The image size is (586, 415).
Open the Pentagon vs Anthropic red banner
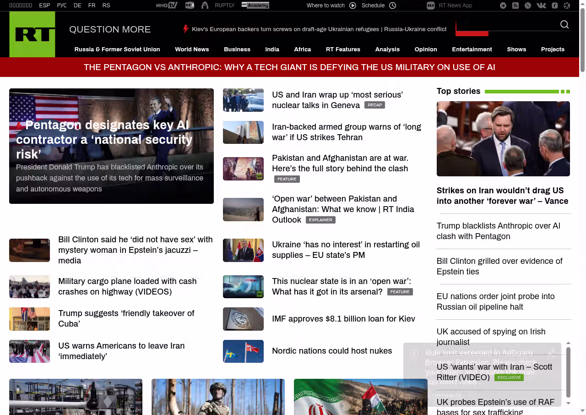[x=289, y=67]
